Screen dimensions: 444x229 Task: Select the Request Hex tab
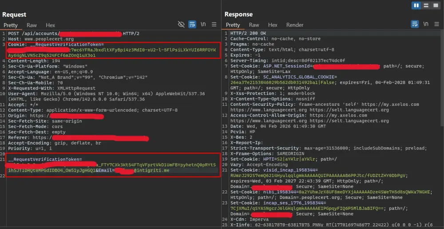coord(51,25)
